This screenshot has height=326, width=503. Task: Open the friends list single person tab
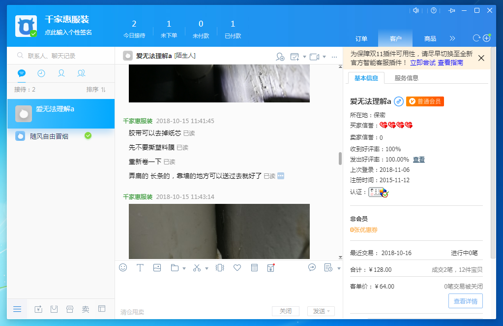pyautogui.click(x=61, y=73)
